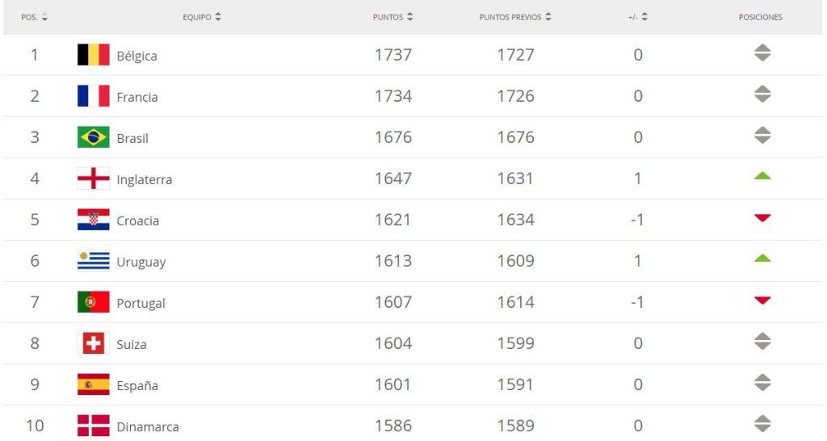The image size is (827, 441).
Task: Sort by the +/- column header
Action: pos(638,17)
